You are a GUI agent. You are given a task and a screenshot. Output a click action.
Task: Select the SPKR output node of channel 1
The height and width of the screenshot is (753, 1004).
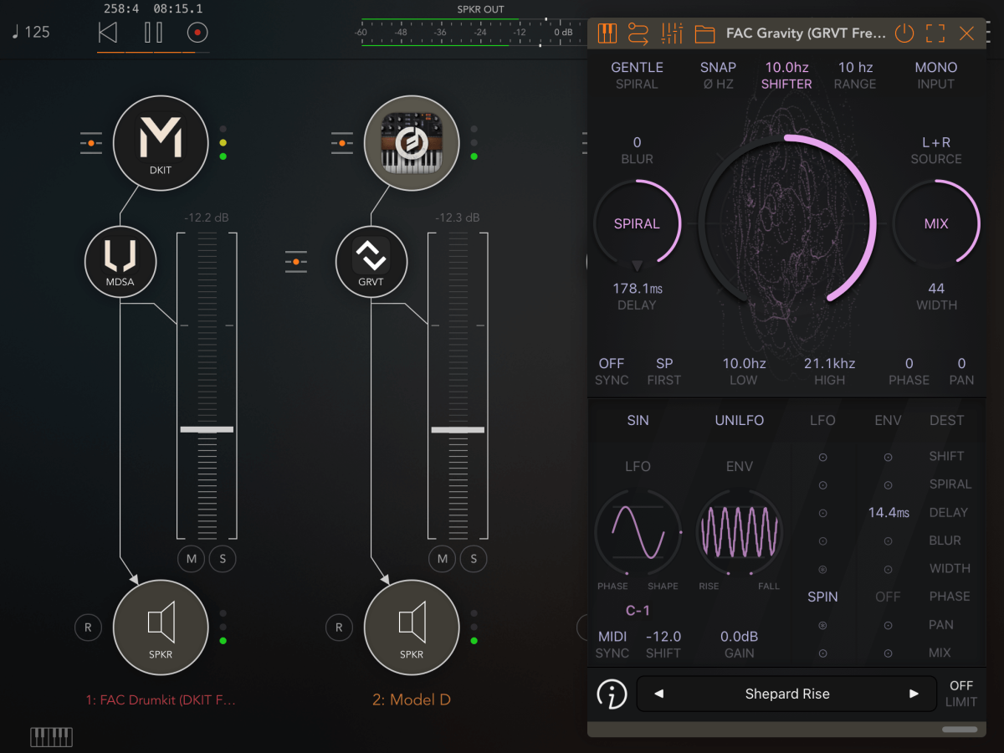pos(161,627)
